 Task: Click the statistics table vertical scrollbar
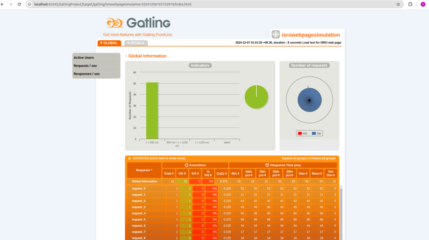tap(341, 214)
